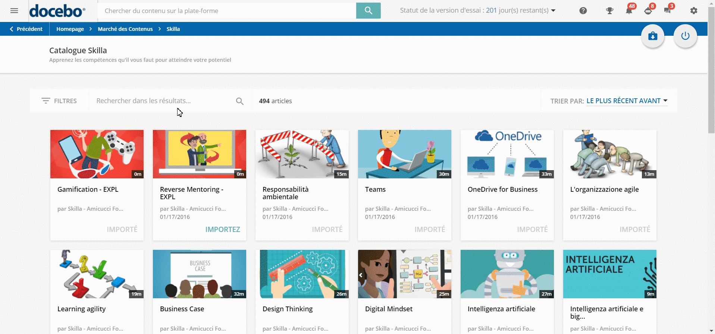Open the hamburger main menu
Viewport: 715px width, 334px height.
pos(14,11)
